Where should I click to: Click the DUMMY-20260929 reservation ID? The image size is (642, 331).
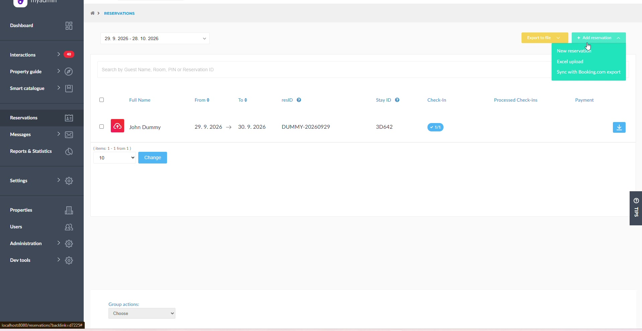(x=306, y=127)
